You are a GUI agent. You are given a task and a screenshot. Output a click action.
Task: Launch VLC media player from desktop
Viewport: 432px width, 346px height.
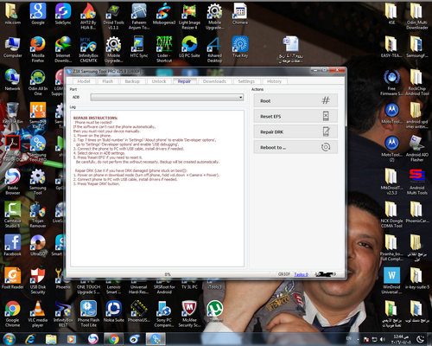pyautogui.click(x=38, y=314)
